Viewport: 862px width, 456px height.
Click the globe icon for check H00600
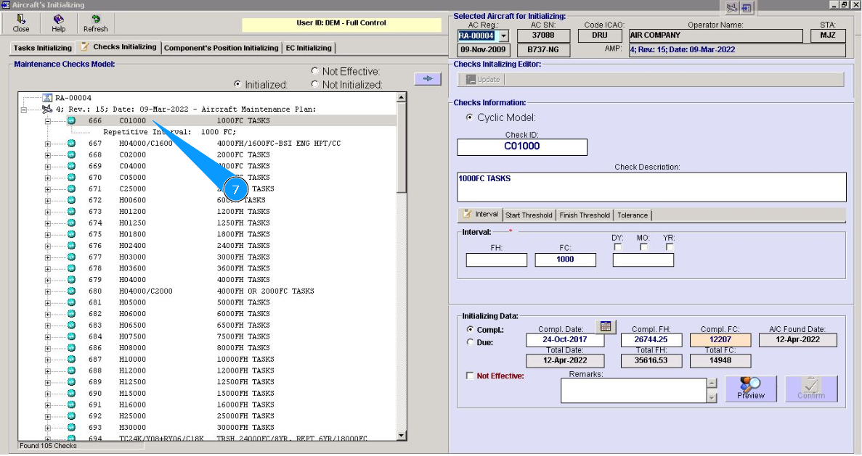point(71,200)
